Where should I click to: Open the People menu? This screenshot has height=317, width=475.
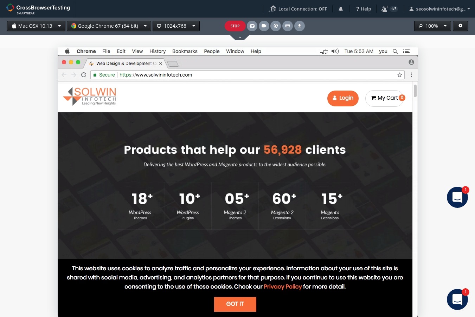pyautogui.click(x=212, y=51)
